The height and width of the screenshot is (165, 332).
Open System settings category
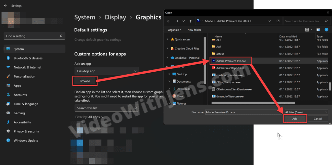point(34,49)
